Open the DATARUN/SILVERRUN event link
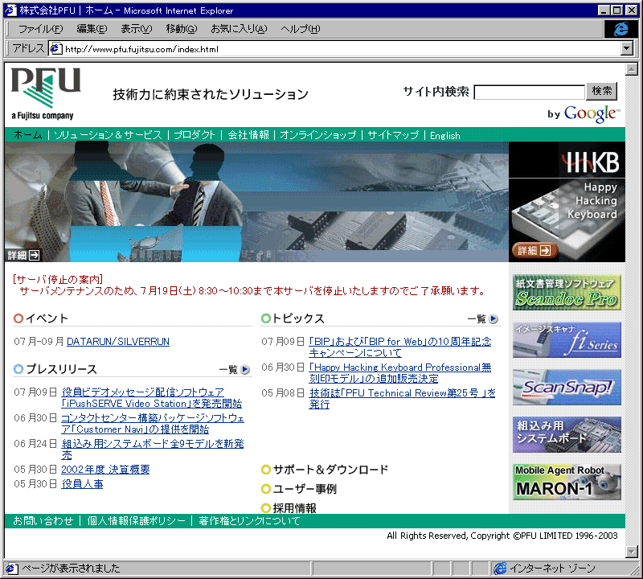643x579 pixels. 118,342
